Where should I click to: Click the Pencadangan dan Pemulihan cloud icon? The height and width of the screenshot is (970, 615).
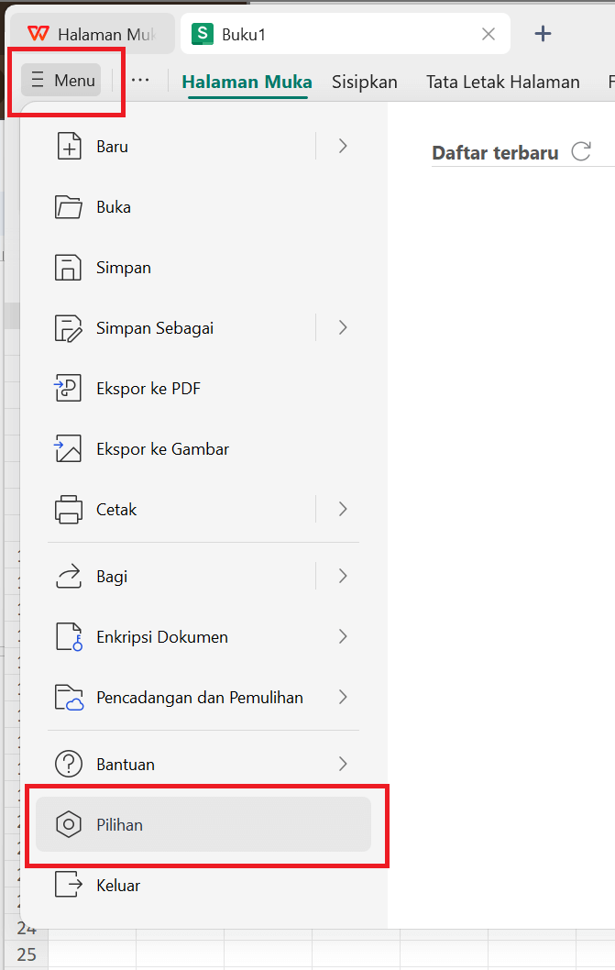[x=67, y=697]
